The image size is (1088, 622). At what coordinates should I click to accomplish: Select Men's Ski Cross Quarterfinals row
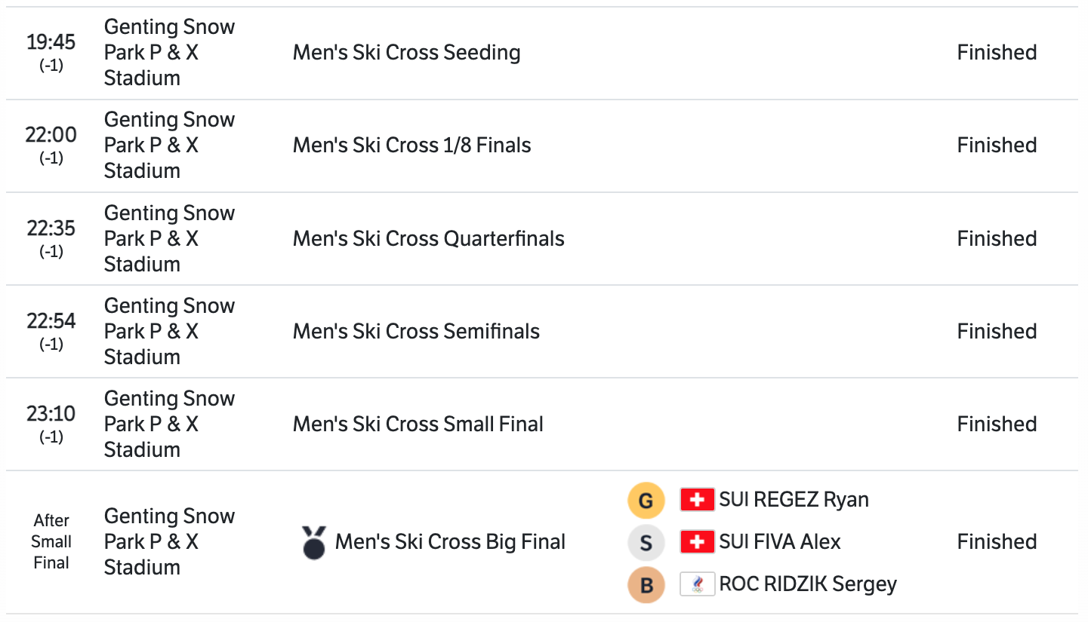coord(428,239)
